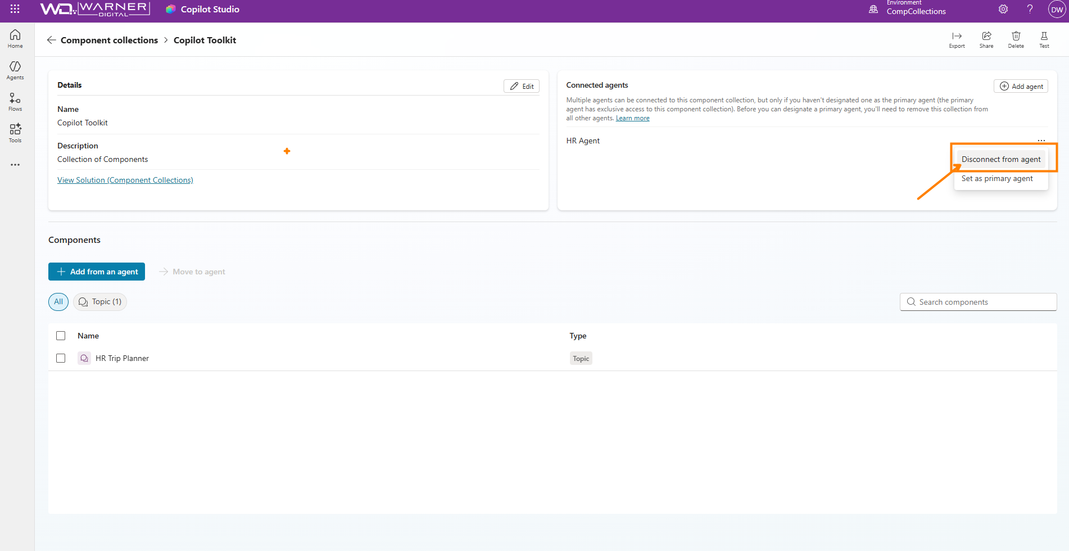
Task: Open the Tools section
Action: [x=15, y=133]
